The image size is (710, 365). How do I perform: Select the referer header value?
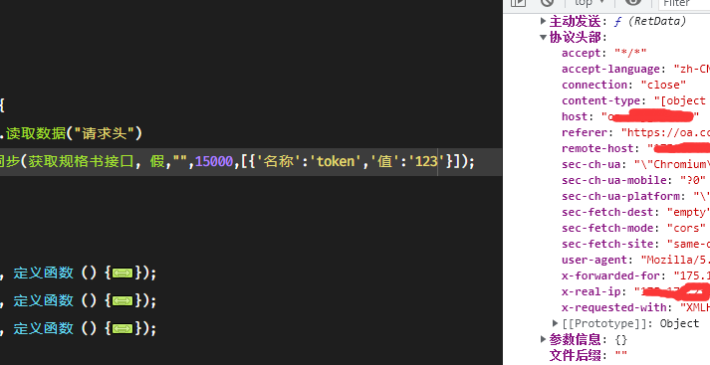tap(665, 132)
